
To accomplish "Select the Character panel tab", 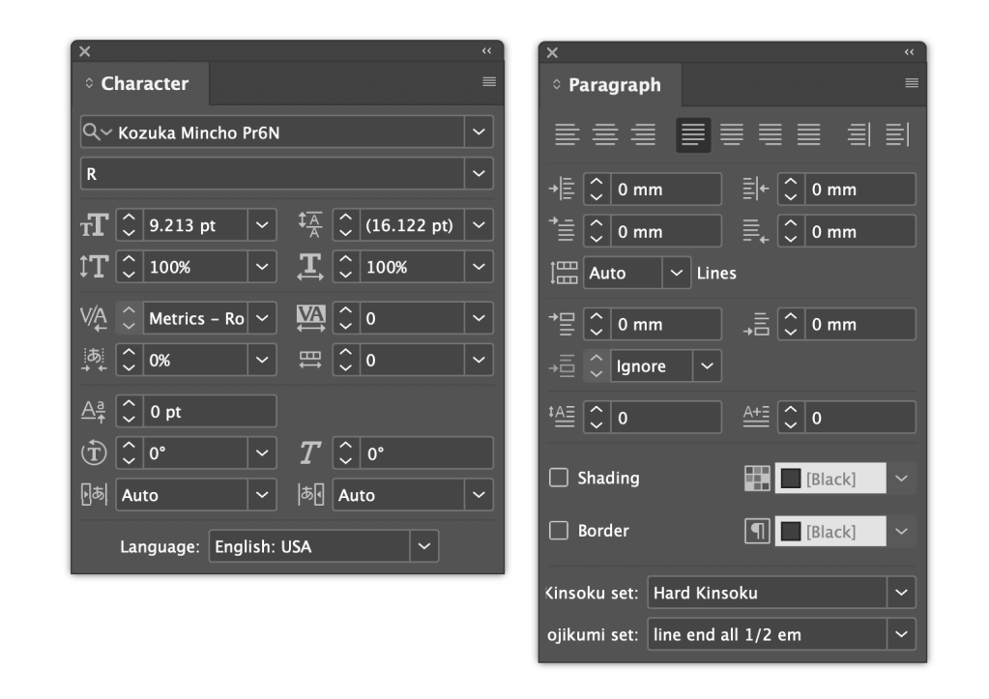I will pos(143,84).
